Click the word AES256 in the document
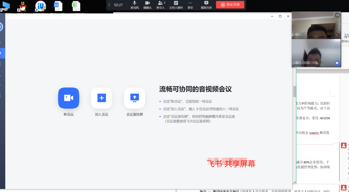 (x=325, y=118)
